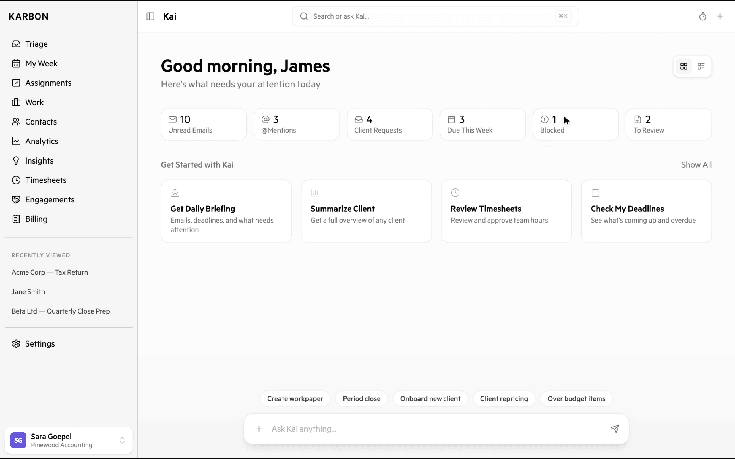Open the Get Daily Briefing card
735x459 pixels.
(x=226, y=211)
